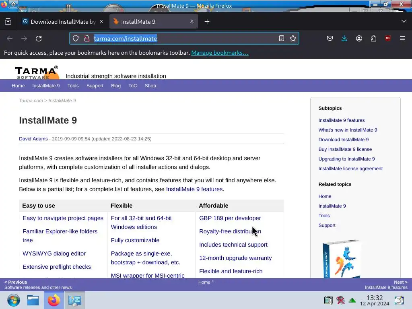Click the Tarma Software logo
This screenshot has height=309, width=412.
point(37,72)
